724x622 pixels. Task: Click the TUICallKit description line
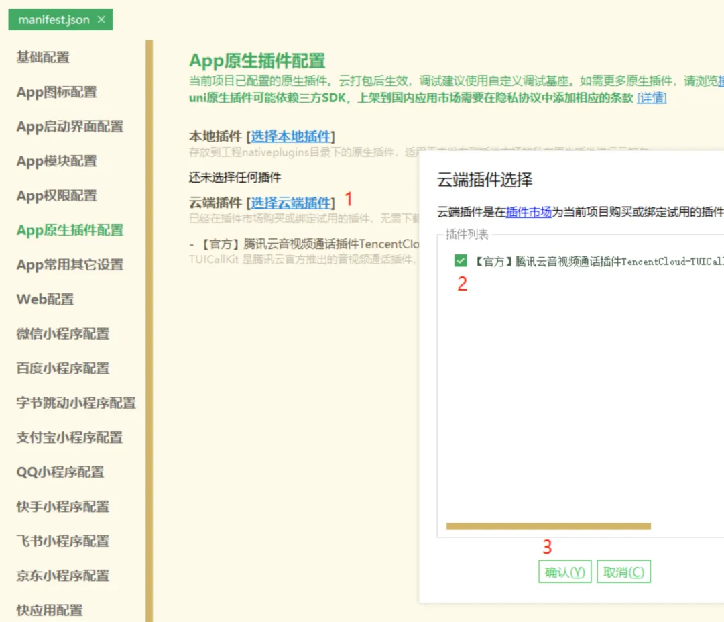[304, 259]
